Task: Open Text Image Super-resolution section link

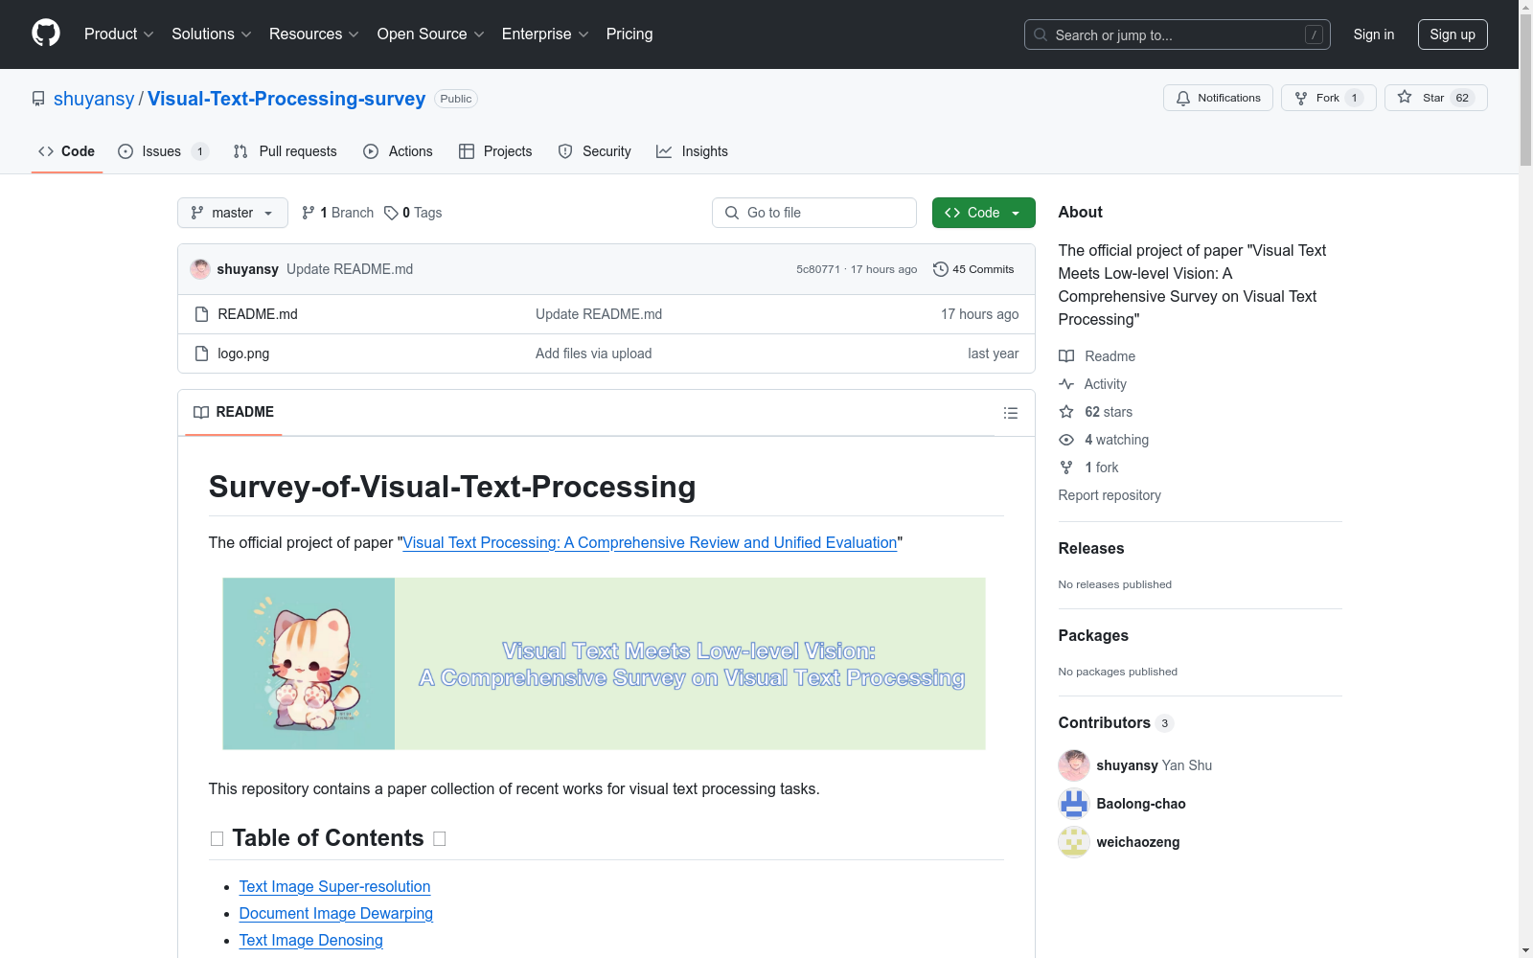Action: pos(334,887)
